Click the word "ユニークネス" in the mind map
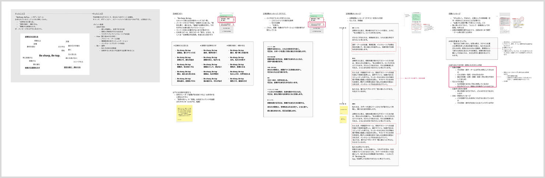This screenshot has height=178, width=545. tap(78, 61)
